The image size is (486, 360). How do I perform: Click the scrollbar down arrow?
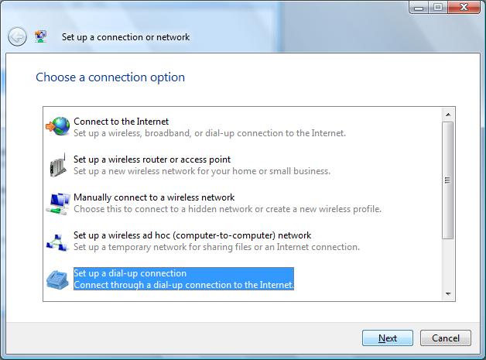point(448,293)
